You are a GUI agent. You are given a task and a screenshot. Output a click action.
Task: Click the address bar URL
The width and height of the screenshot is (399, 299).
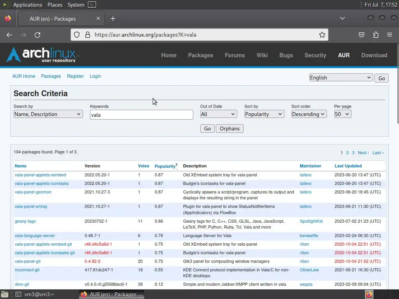pyautogui.click(x=145, y=35)
